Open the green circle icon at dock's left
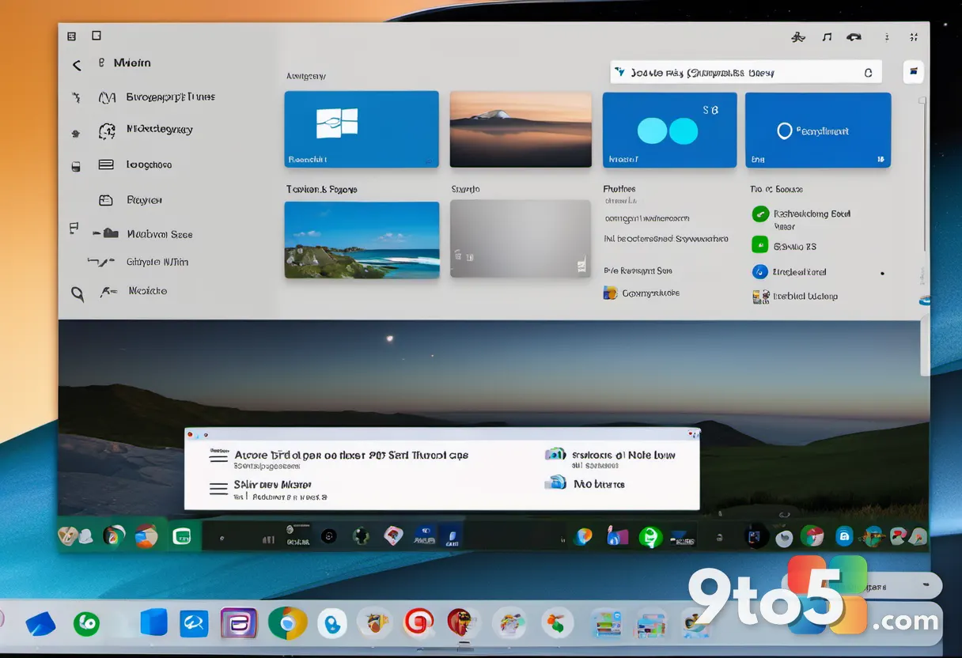Screen dimensions: 962x658 pos(86,623)
